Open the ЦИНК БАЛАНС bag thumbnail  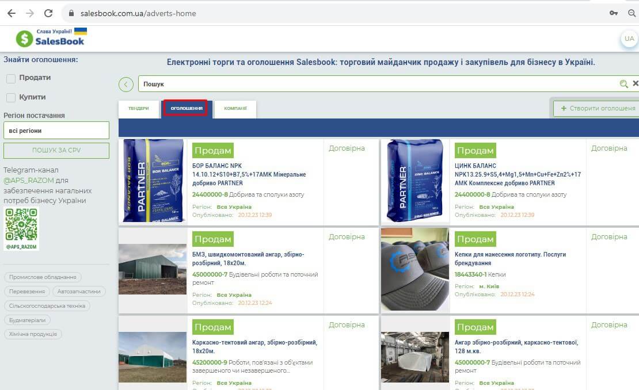point(415,181)
